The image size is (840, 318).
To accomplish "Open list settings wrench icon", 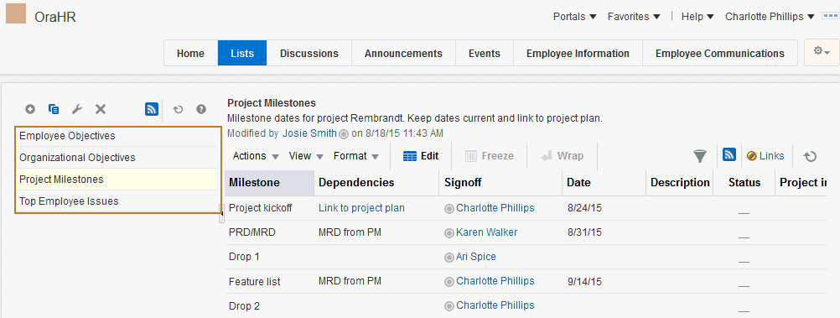I will (x=76, y=109).
